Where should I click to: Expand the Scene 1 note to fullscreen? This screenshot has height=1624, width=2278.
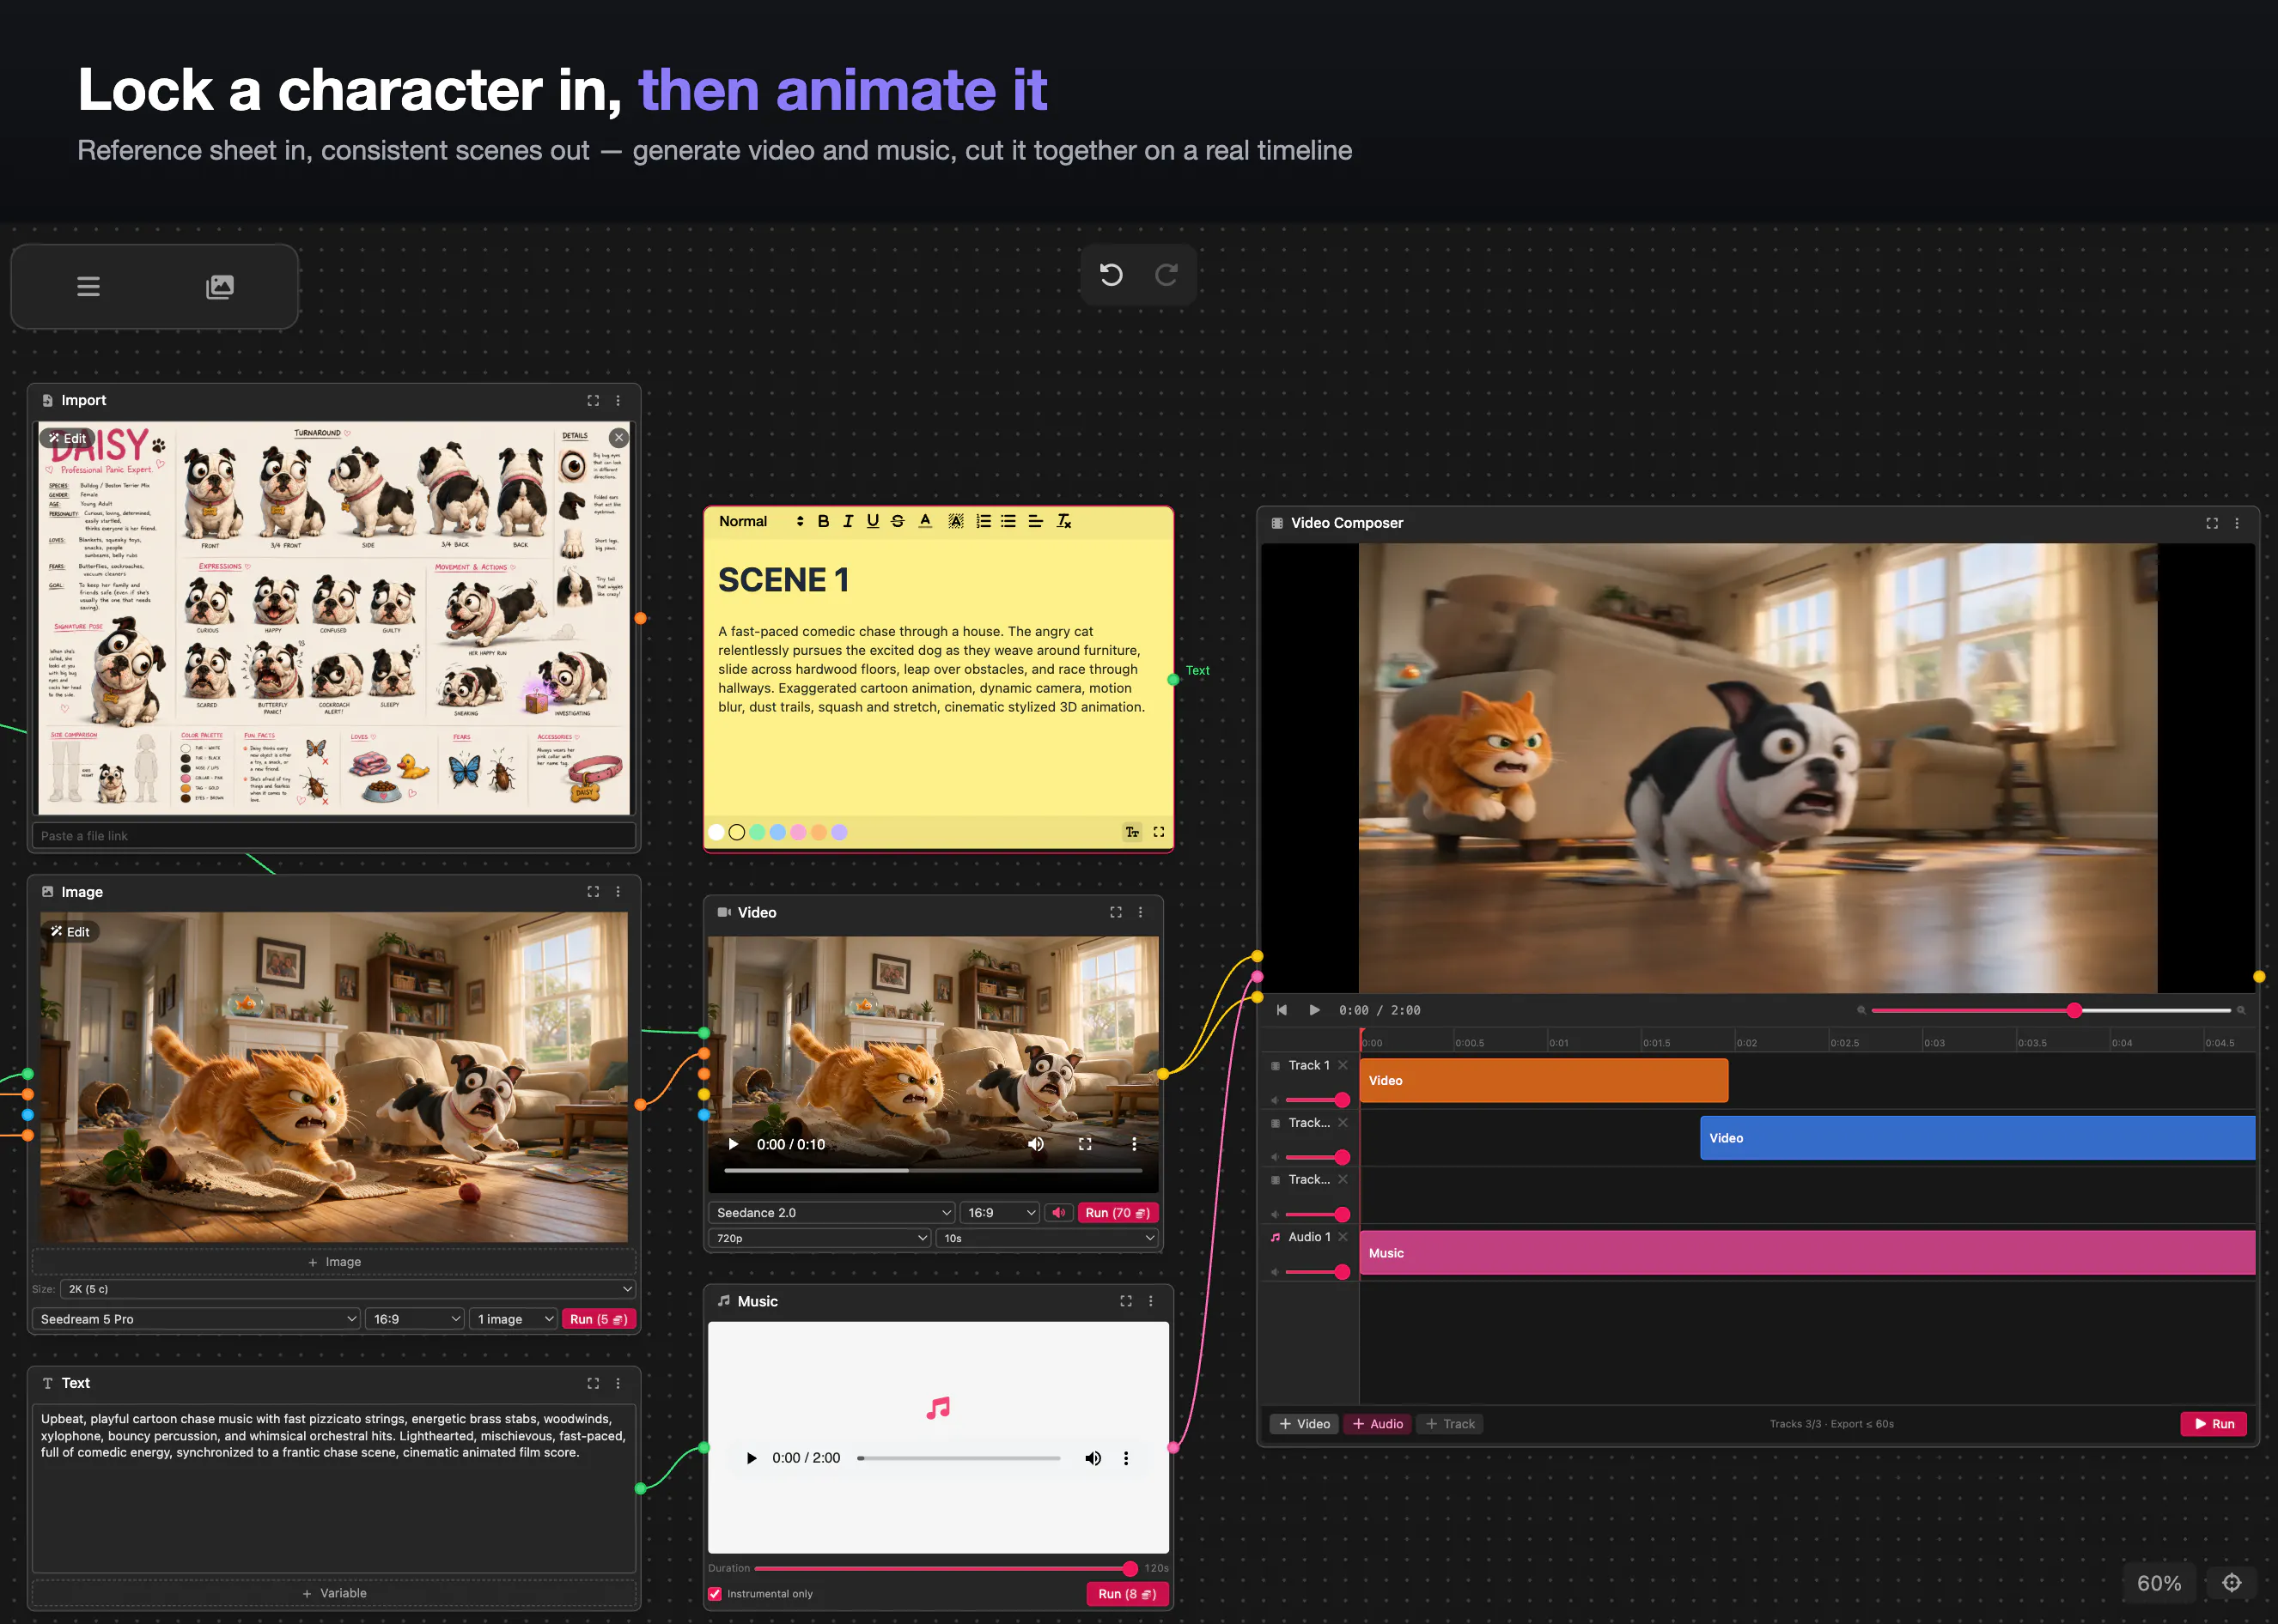(x=1159, y=832)
